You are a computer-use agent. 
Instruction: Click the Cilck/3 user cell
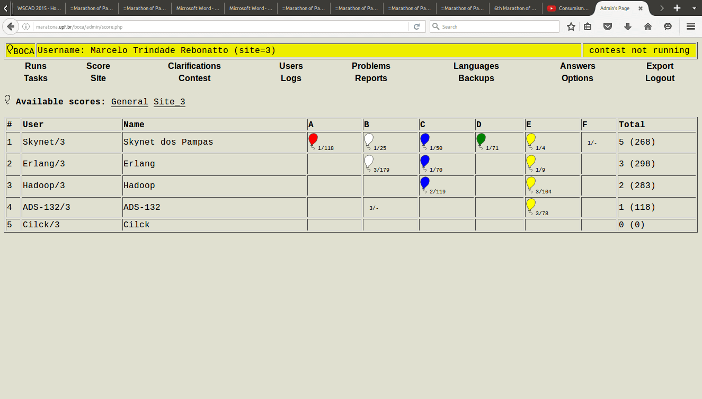coord(72,225)
